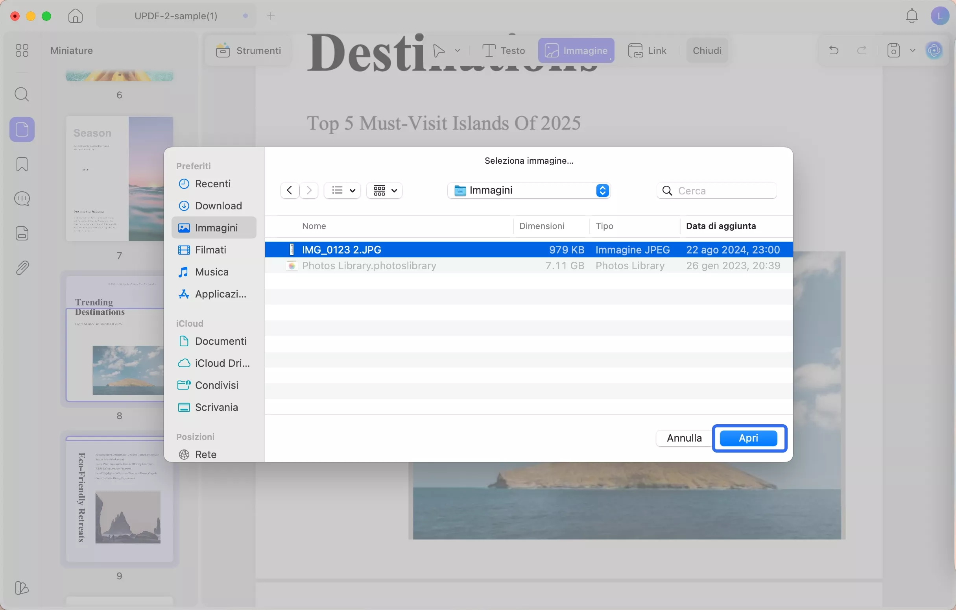This screenshot has width=956, height=610.
Task: Click the Annulla button
Action: click(x=684, y=438)
